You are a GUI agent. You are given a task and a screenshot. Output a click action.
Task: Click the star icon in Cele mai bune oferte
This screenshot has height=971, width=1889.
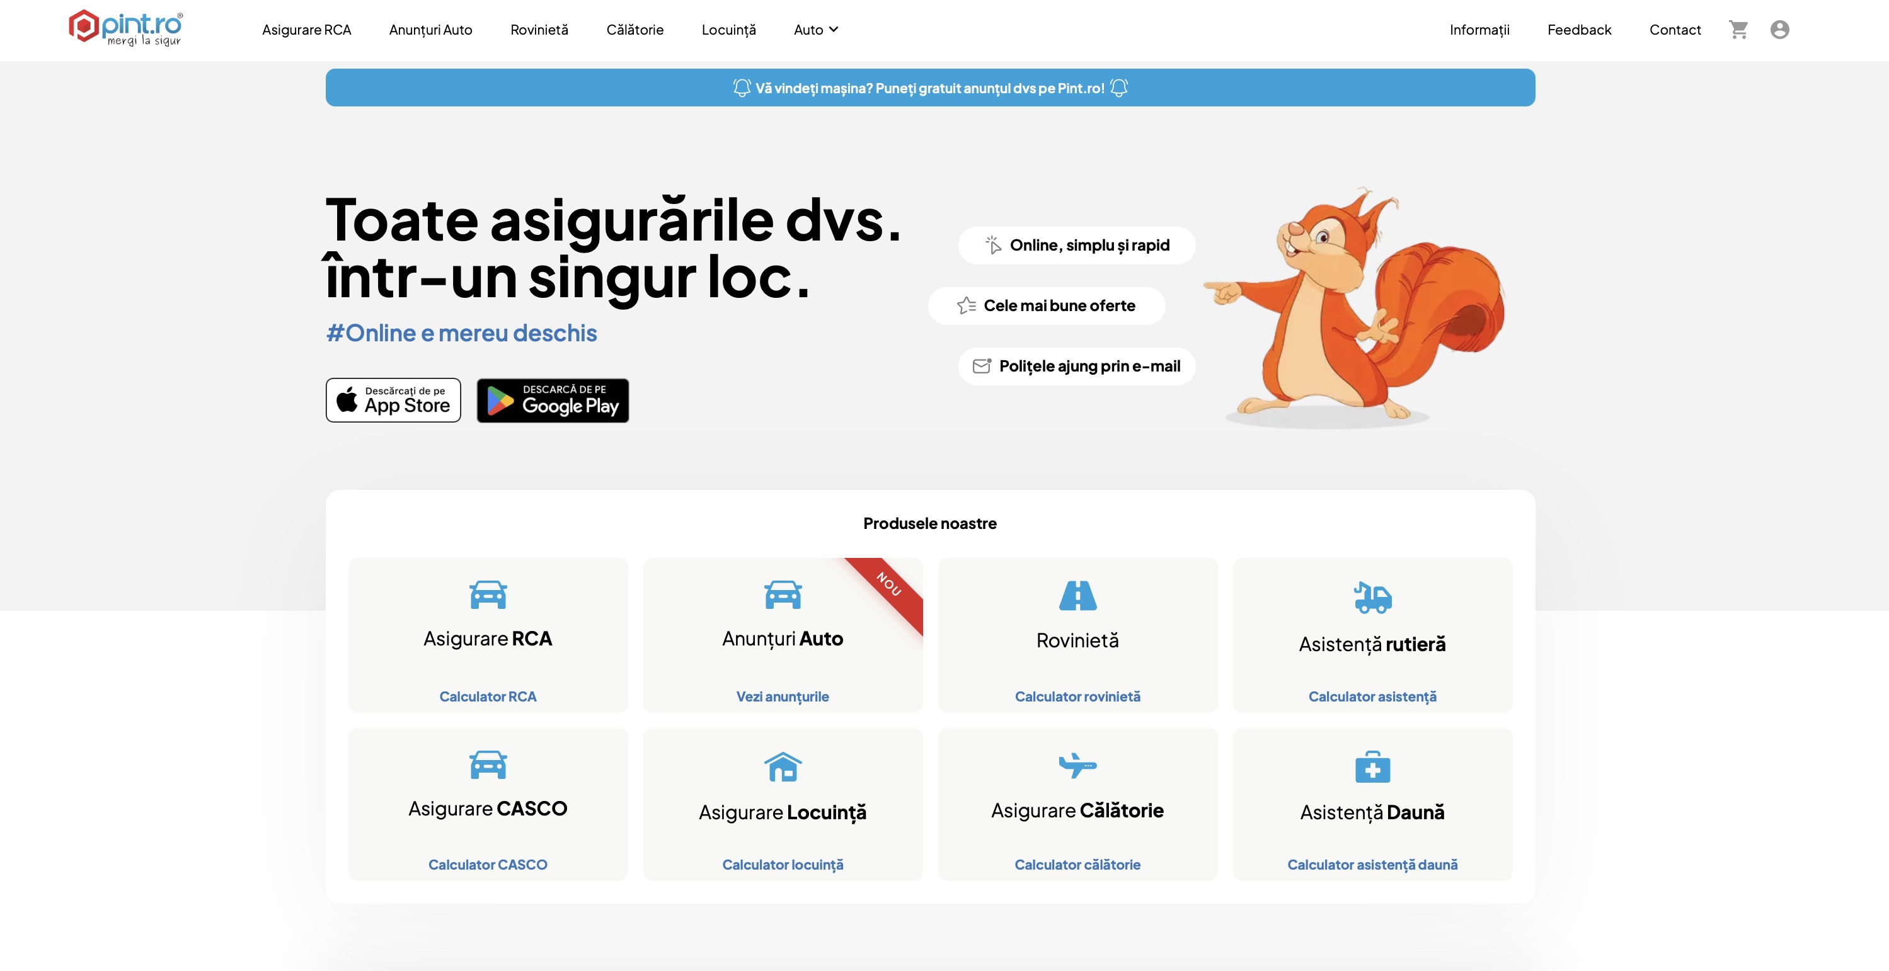[967, 305]
